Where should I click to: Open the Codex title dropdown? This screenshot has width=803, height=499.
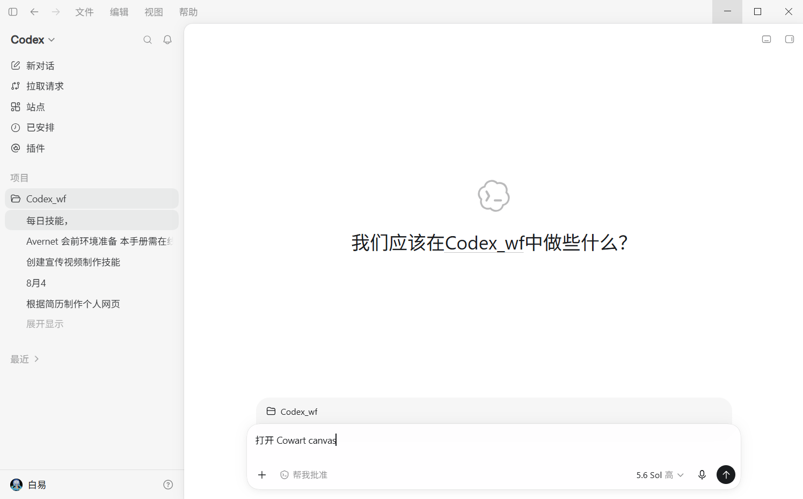coord(33,40)
